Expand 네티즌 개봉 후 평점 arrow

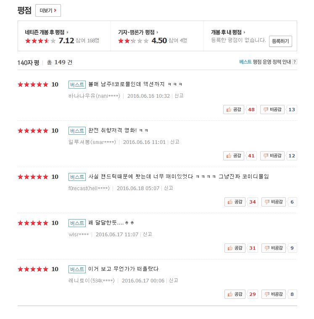click(67, 32)
